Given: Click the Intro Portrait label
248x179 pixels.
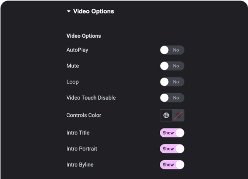Looking at the screenshot, I should point(82,149).
